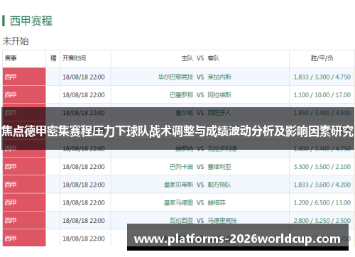Open away team 莱加内斯 link
This screenshot has width=355, height=257.
(x=219, y=77)
